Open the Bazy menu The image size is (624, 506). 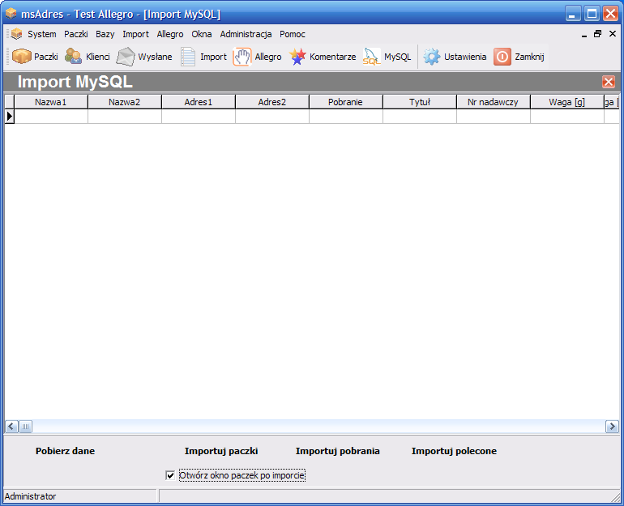(105, 34)
